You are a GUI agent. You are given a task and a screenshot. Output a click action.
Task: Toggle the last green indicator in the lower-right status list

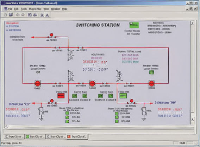pyautogui.click(x=117, y=121)
